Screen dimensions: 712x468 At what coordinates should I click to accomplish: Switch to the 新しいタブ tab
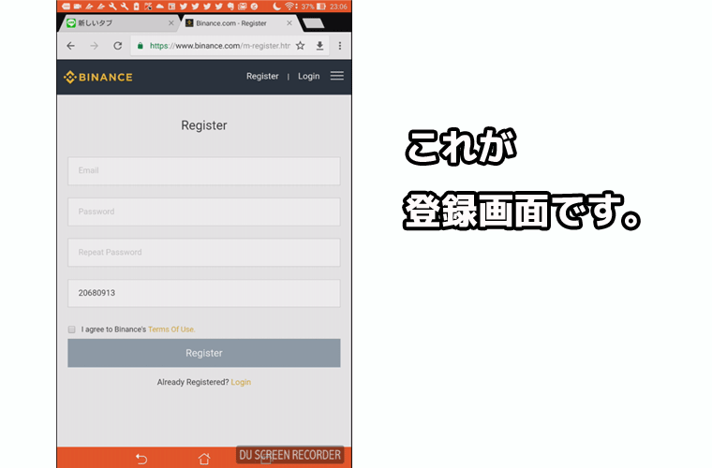(x=119, y=22)
